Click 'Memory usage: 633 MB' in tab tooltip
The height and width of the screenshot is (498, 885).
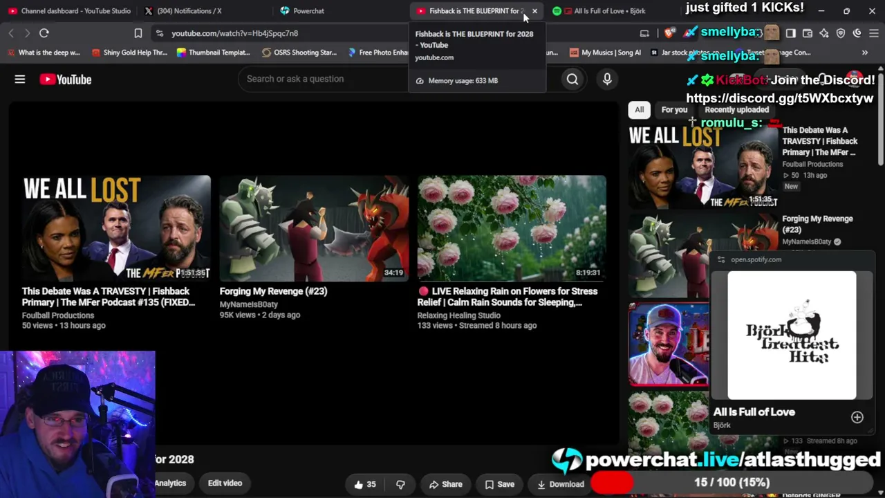pos(463,81)
